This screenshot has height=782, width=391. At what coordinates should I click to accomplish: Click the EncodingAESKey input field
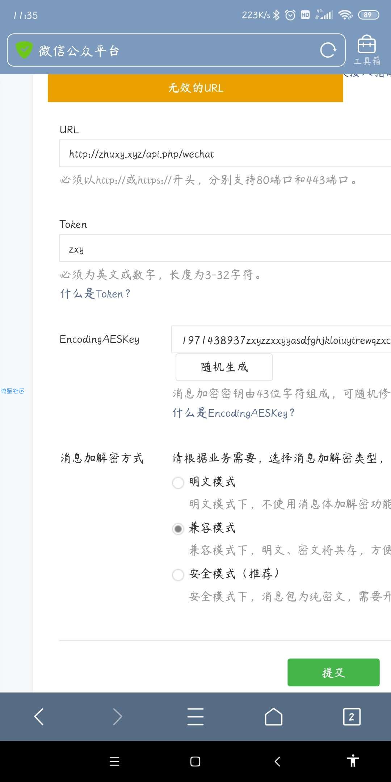[x=281, y=340]
